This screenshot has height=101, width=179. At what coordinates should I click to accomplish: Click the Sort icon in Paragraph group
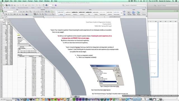(x=53, y=14)
